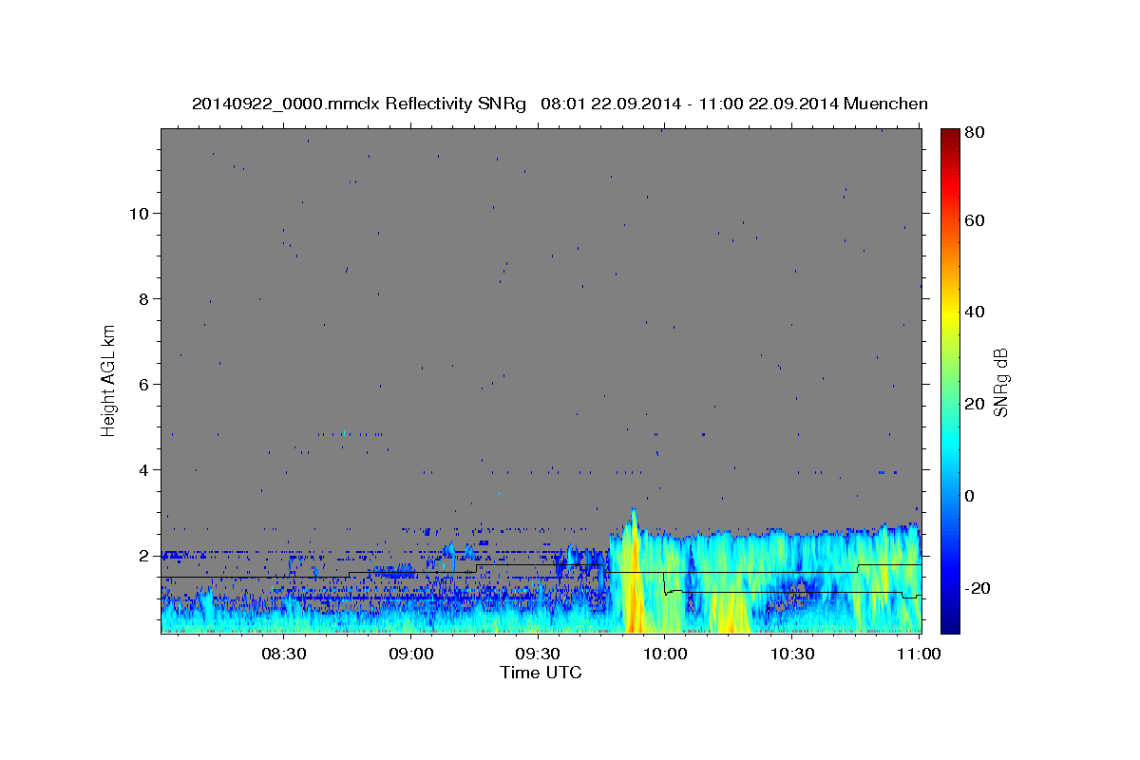Click the 10:00 time tick label
This screenshot has width=1140, height=760.
tap(665, 654)
